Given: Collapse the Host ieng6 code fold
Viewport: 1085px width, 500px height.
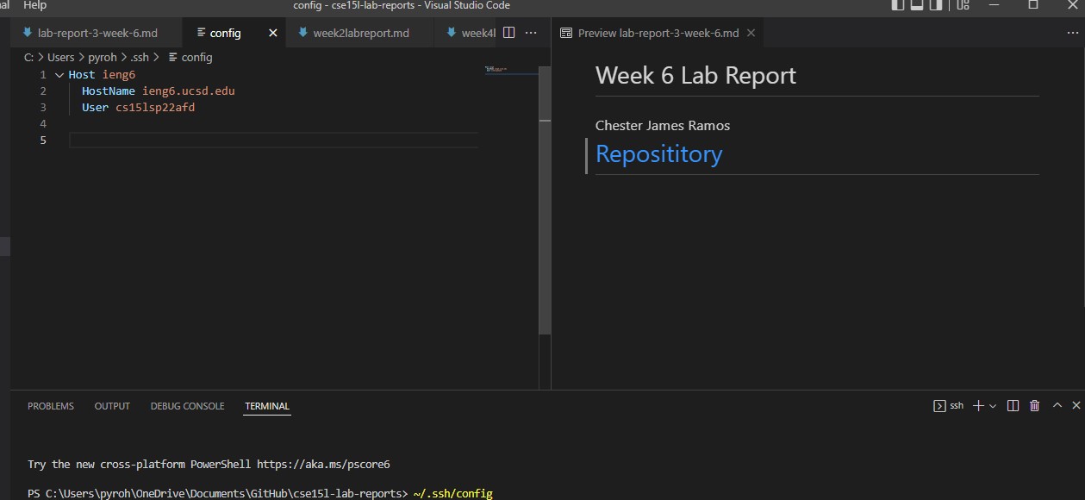Looking at the screenshot, I should [59, 75].
